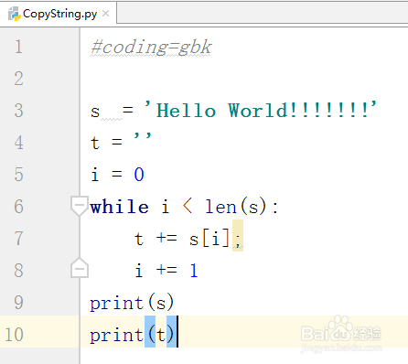The image size is (408, 364).
Task: Click line number 1 in the gutter
Action: click(18, 47)
